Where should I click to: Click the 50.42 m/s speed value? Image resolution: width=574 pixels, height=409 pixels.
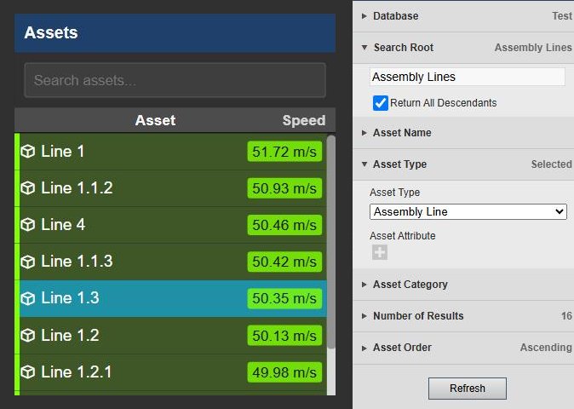284,262
